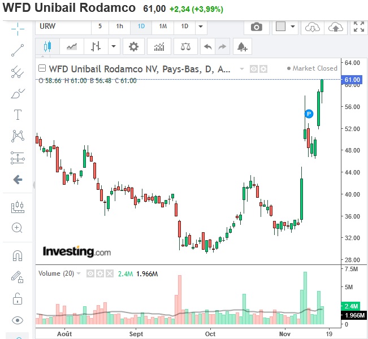Click the 1.966M volume average label
Viewport: 368px width, 339px height.
tap(354, 315)
